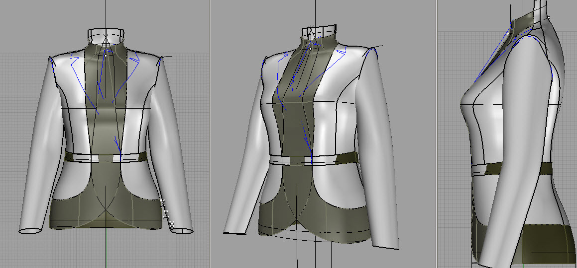Select the collar control point in front view
This screenshot has width=577, height=268.
(106, 56)
